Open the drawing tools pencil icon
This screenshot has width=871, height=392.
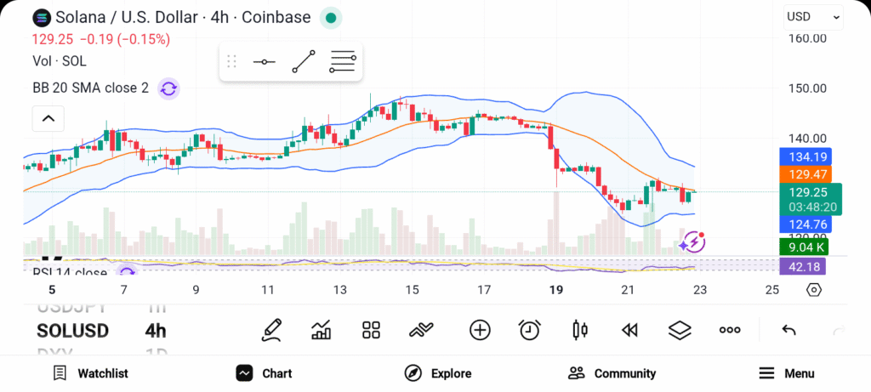(x=271, y=330)
